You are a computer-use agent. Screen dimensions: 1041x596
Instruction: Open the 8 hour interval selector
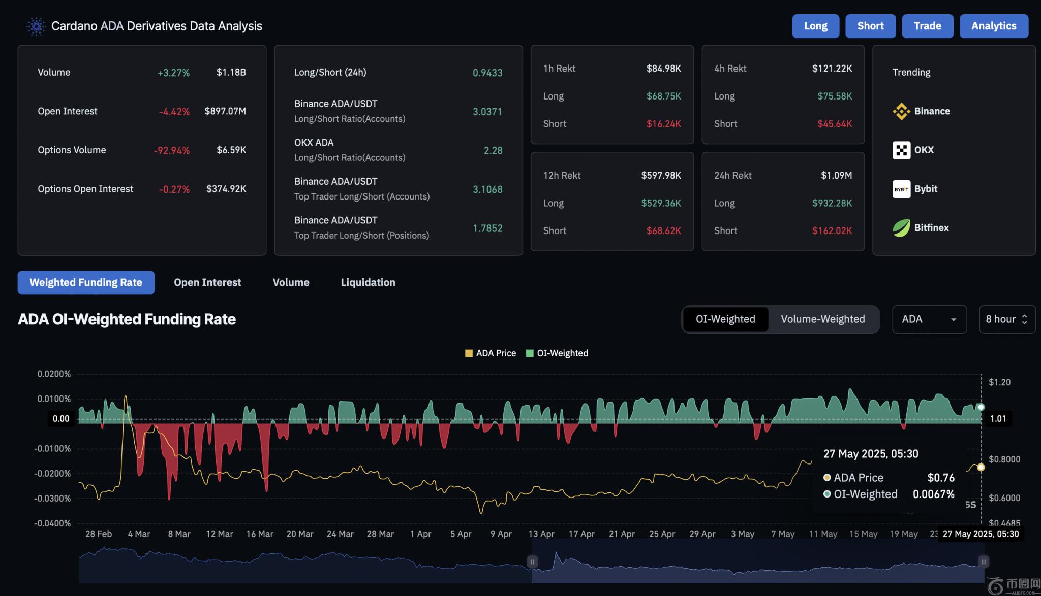(x=1000, y=319)
